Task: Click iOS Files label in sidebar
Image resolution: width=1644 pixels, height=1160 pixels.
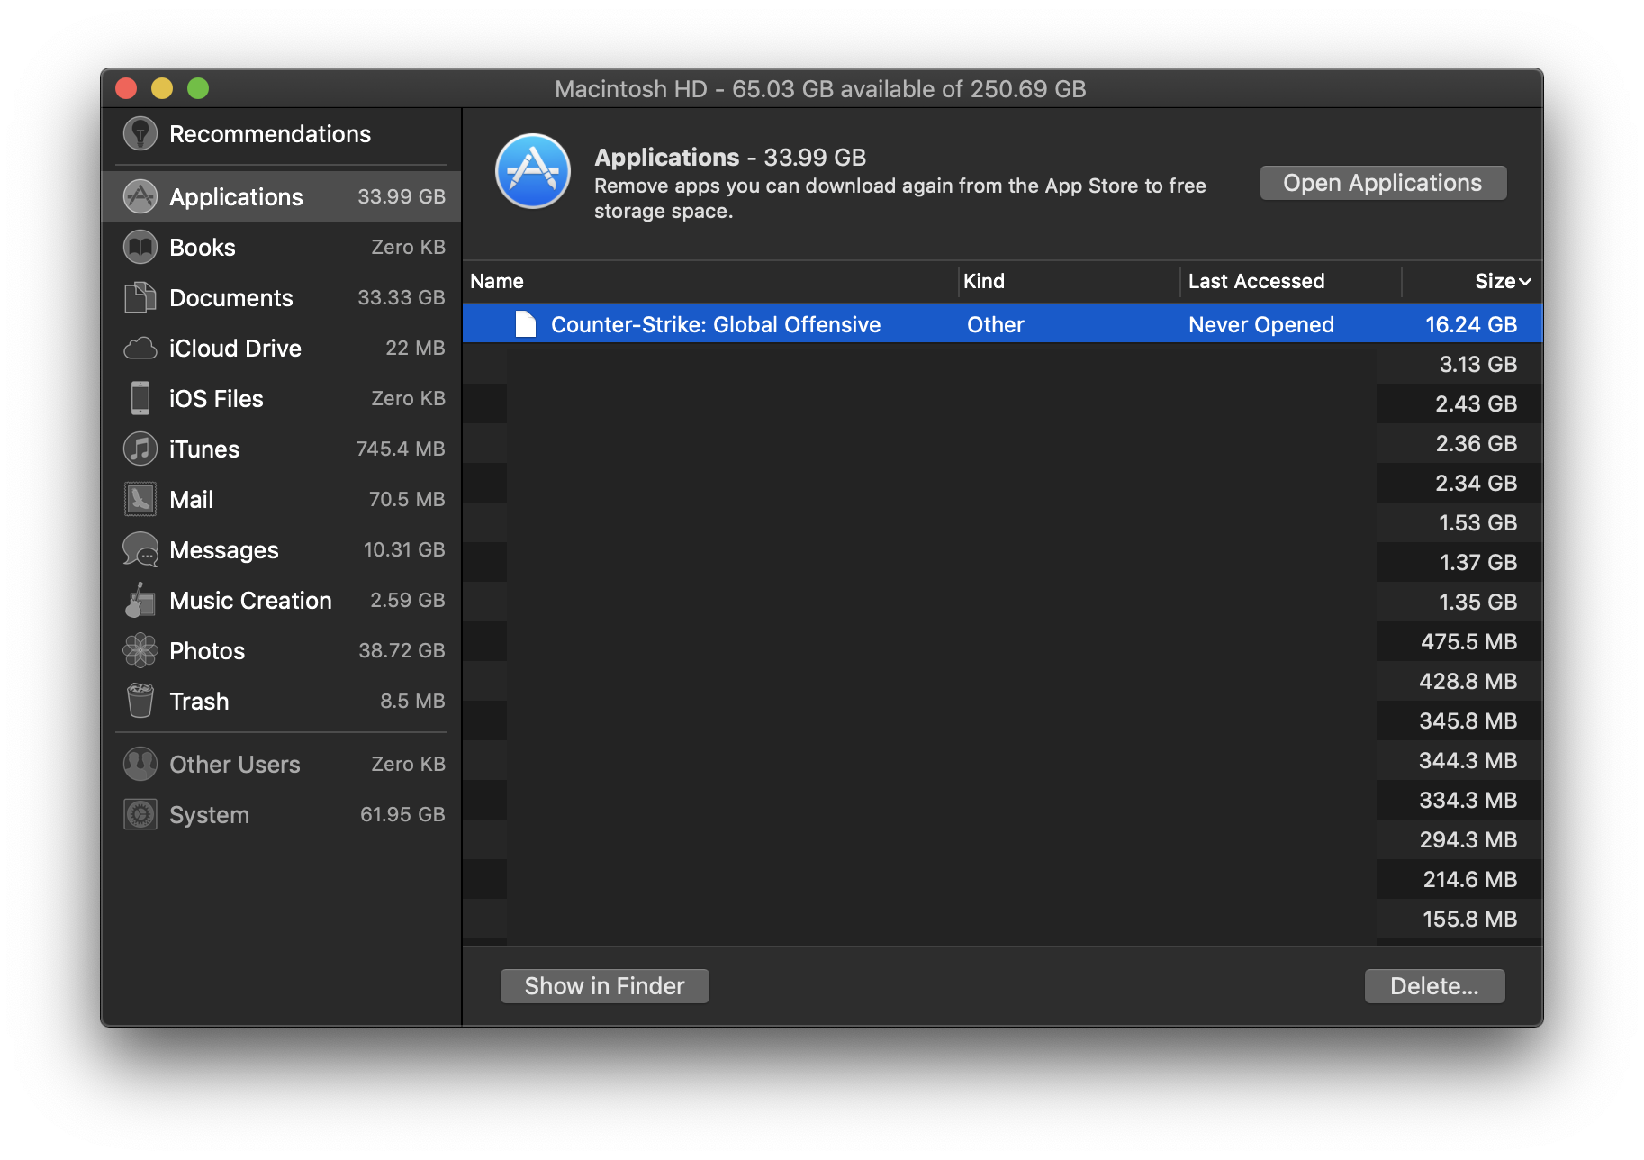Action: pyautogui.click(x=216, y=399)
